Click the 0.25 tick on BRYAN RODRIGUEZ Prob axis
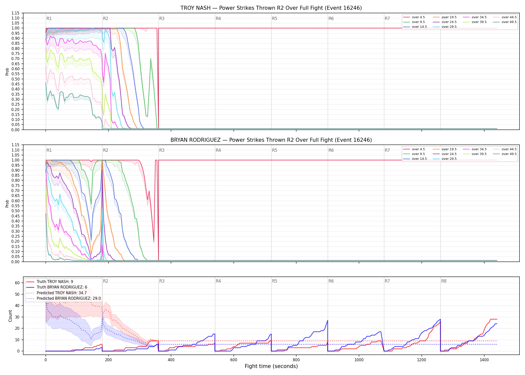Viewport: 525px width, 375px height. 15,236
